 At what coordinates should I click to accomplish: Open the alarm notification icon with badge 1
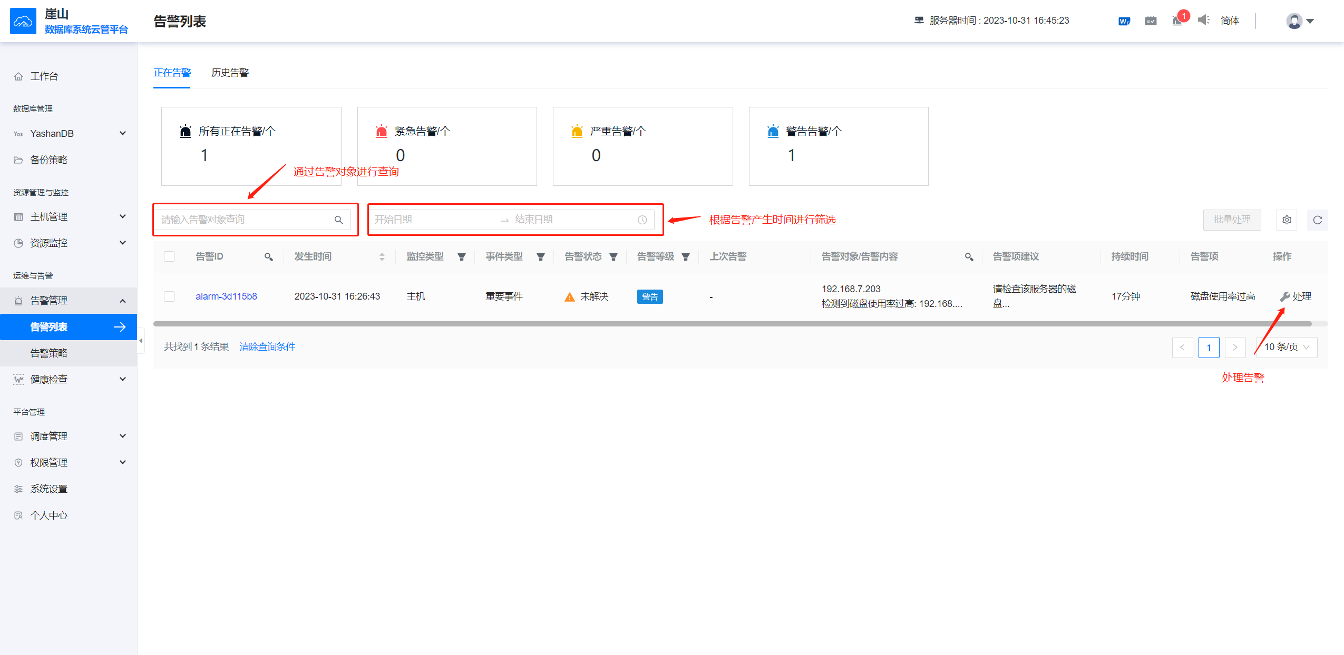tap(1176, 21)
